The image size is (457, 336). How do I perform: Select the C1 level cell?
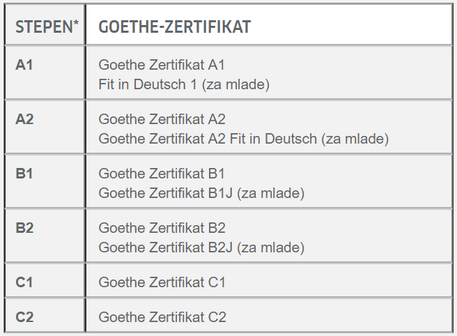45,281
